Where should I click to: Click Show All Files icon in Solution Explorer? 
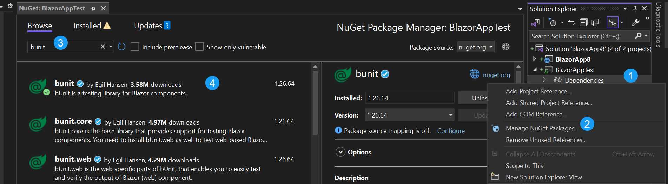point(595,23)
